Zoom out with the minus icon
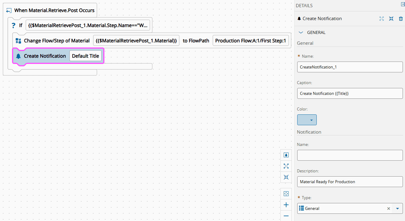This screenshot has height=221, width=405. click(x=286, y=216)
